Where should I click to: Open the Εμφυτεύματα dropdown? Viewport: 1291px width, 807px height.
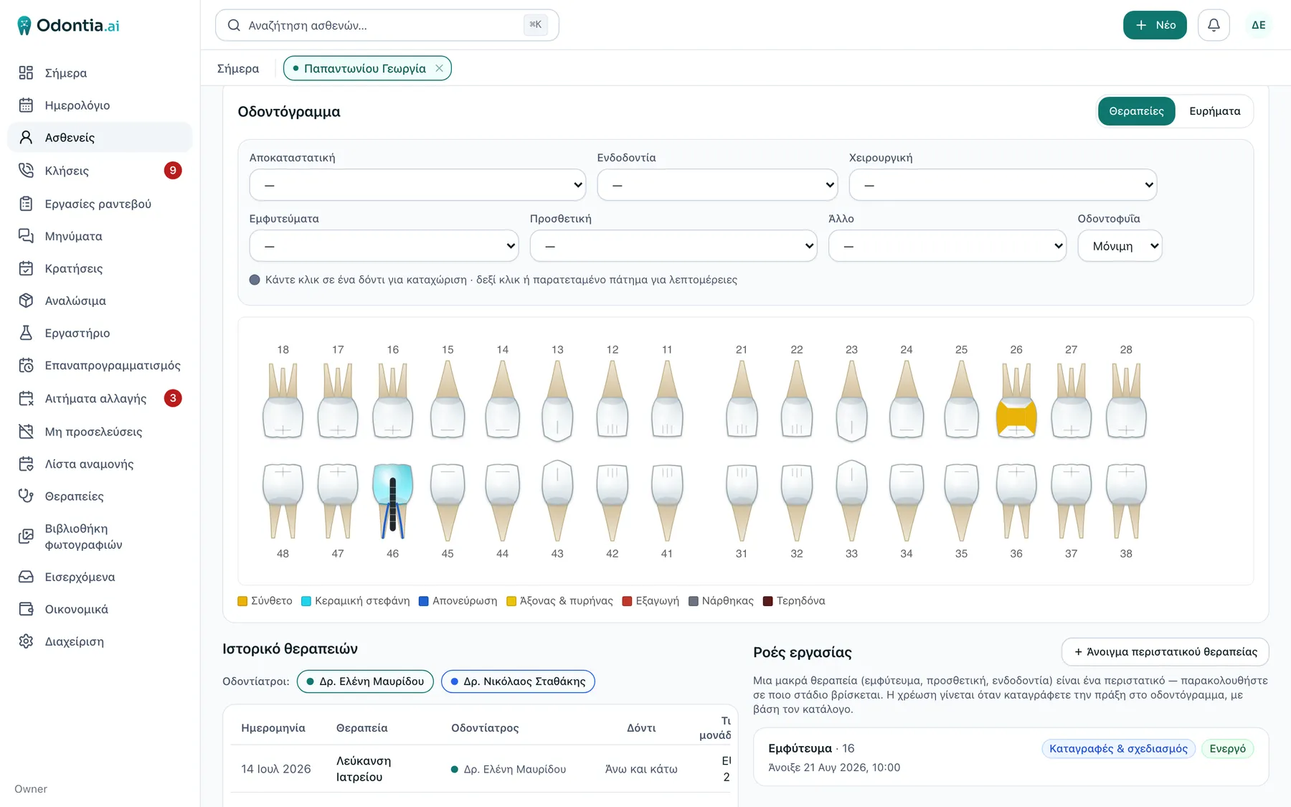384,246
